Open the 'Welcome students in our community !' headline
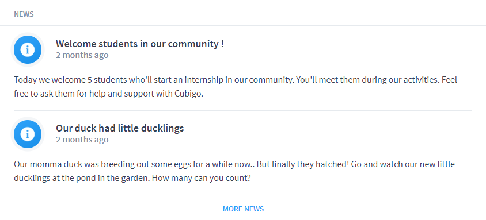This screenshot has width=486, height=220. [x=140, y=44]
